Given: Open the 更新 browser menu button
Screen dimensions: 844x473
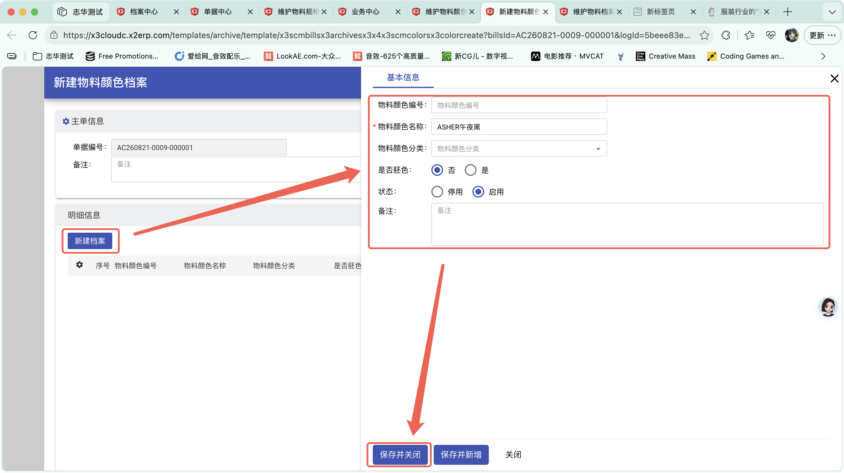Looking at the screenshot, I should [822, 35].
